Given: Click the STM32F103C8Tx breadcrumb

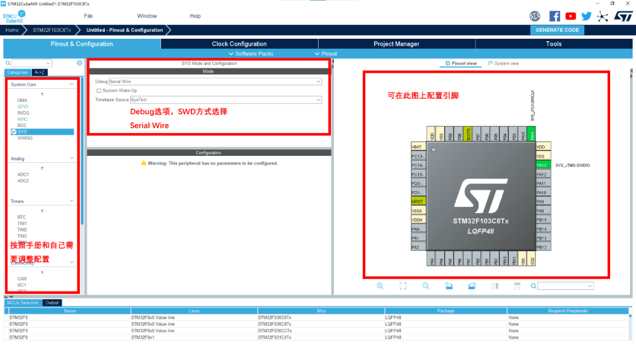Looking at the screenshot, I should pos(52,30).
